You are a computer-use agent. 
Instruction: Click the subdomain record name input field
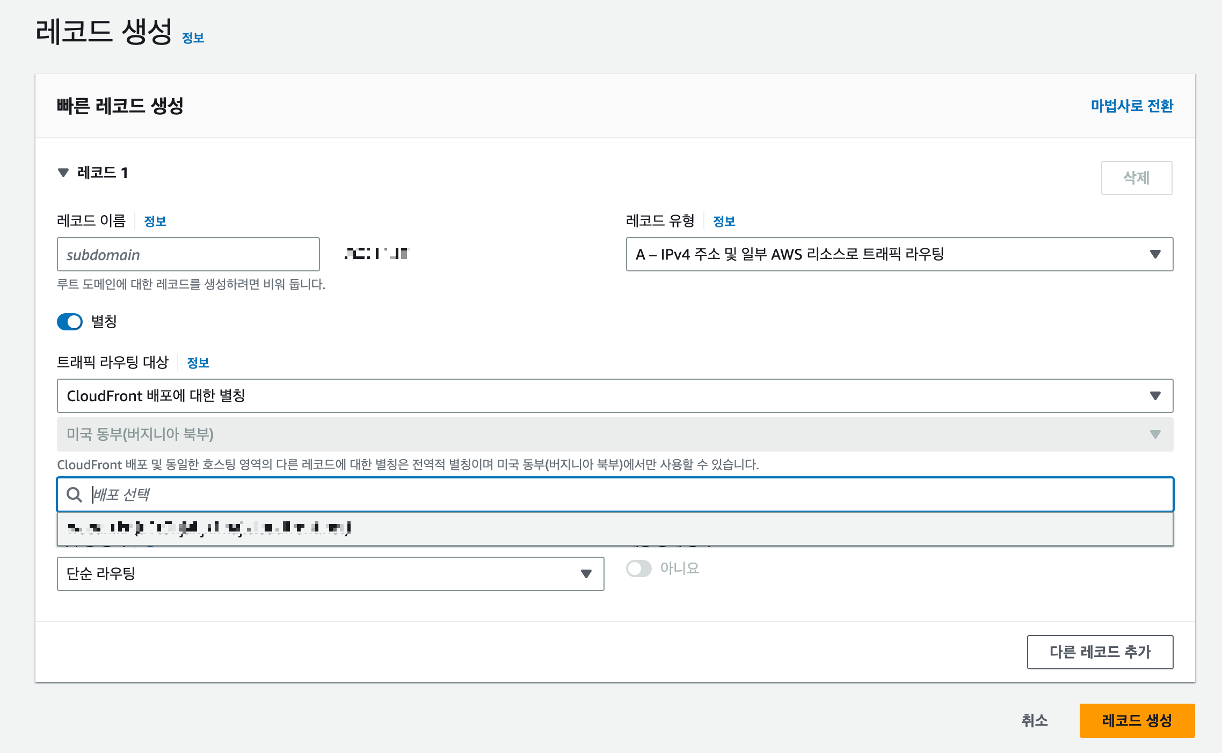point(188,254)
